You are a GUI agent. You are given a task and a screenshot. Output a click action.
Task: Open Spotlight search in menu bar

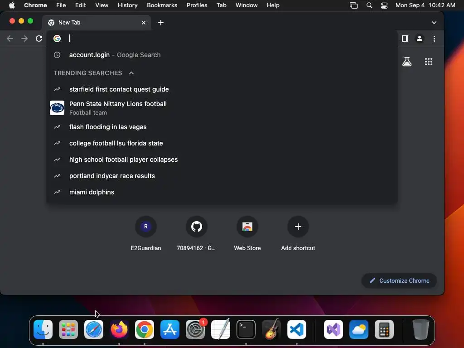click(x=369, y=5)
